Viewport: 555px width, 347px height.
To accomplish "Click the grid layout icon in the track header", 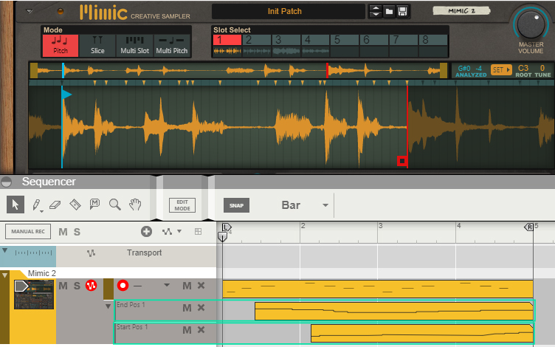I will pyautogui.click(x=199, y=232).
